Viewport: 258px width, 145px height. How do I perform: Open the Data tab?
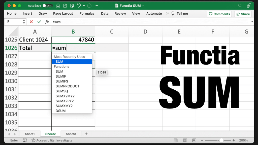pos(105,14)
